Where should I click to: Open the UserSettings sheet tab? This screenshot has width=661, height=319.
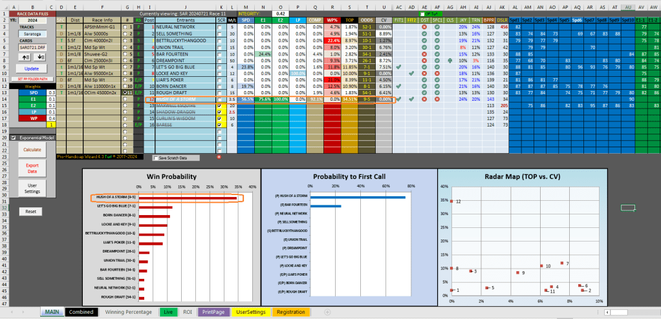pos(251,312)
